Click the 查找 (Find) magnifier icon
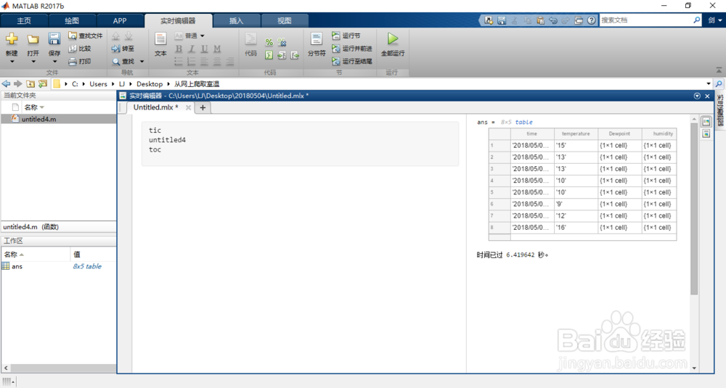 [116, 62]
